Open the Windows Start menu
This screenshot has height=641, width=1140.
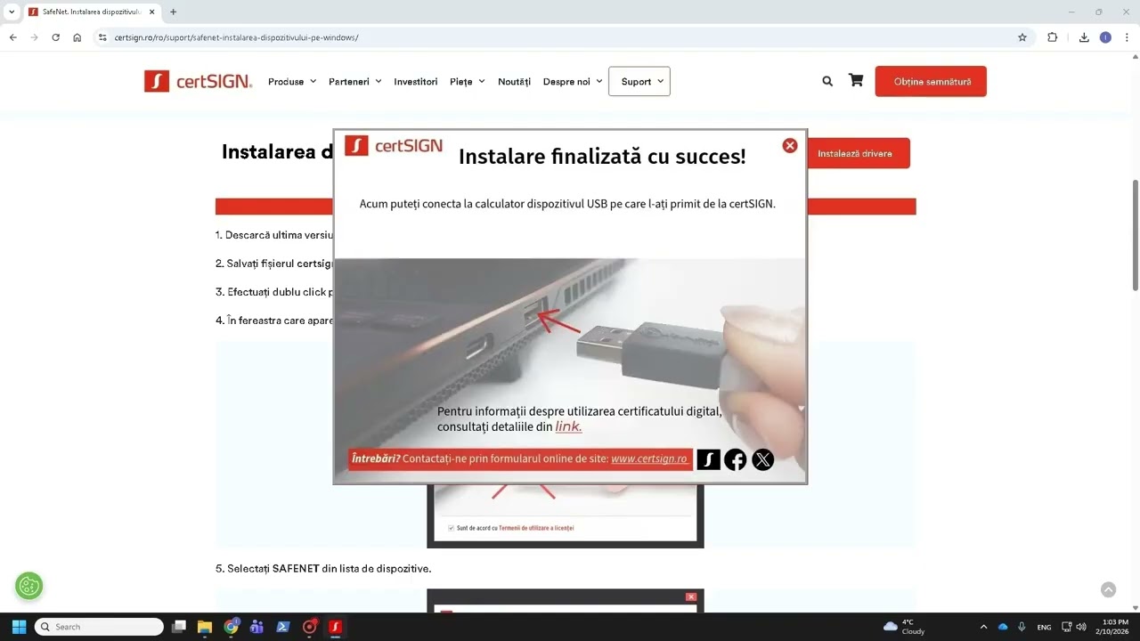pyautogui.click(x=19, y=627)
